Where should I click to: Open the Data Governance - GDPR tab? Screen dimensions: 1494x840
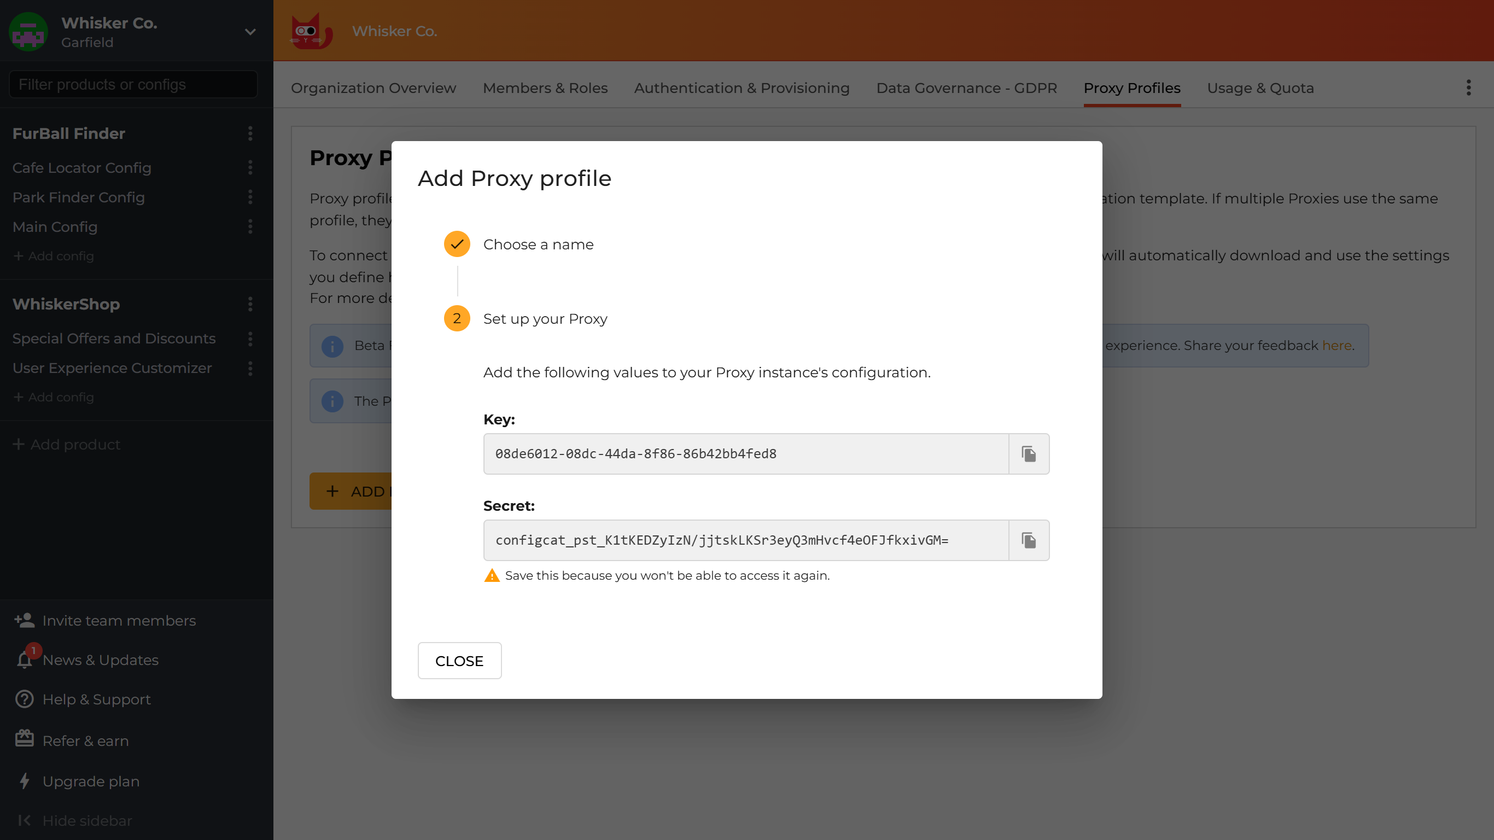click(966, 88)
